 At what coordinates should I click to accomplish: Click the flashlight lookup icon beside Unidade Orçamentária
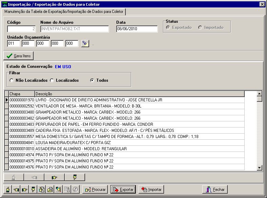pos(85,43)
